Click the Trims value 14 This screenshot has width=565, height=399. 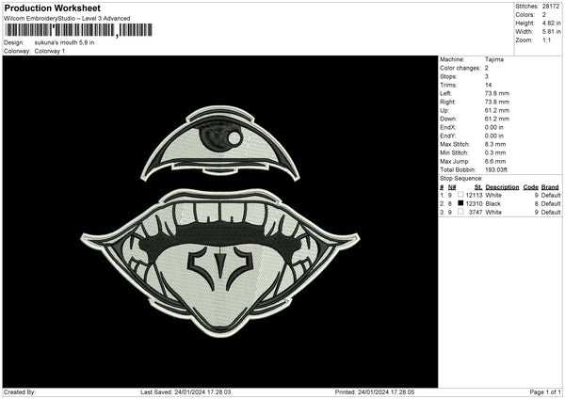(488, 85)
